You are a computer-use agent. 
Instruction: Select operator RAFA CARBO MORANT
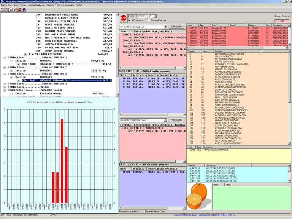(225, 141)
